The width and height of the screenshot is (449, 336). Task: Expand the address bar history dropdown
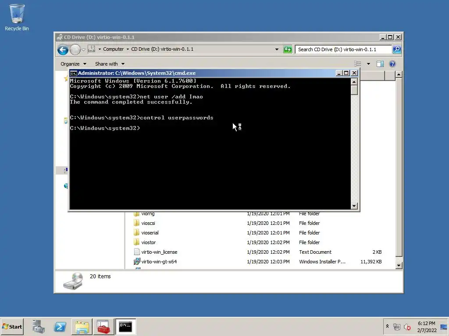point(277,49)
